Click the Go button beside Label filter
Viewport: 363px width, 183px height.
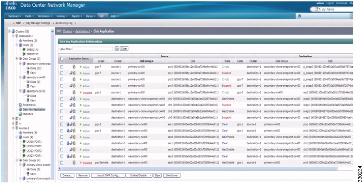[117, 49]
